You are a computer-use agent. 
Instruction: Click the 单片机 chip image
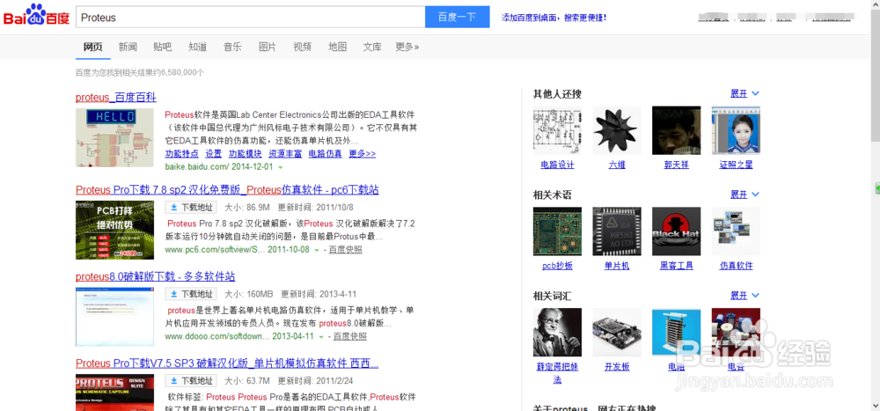[x=617, y=231]
